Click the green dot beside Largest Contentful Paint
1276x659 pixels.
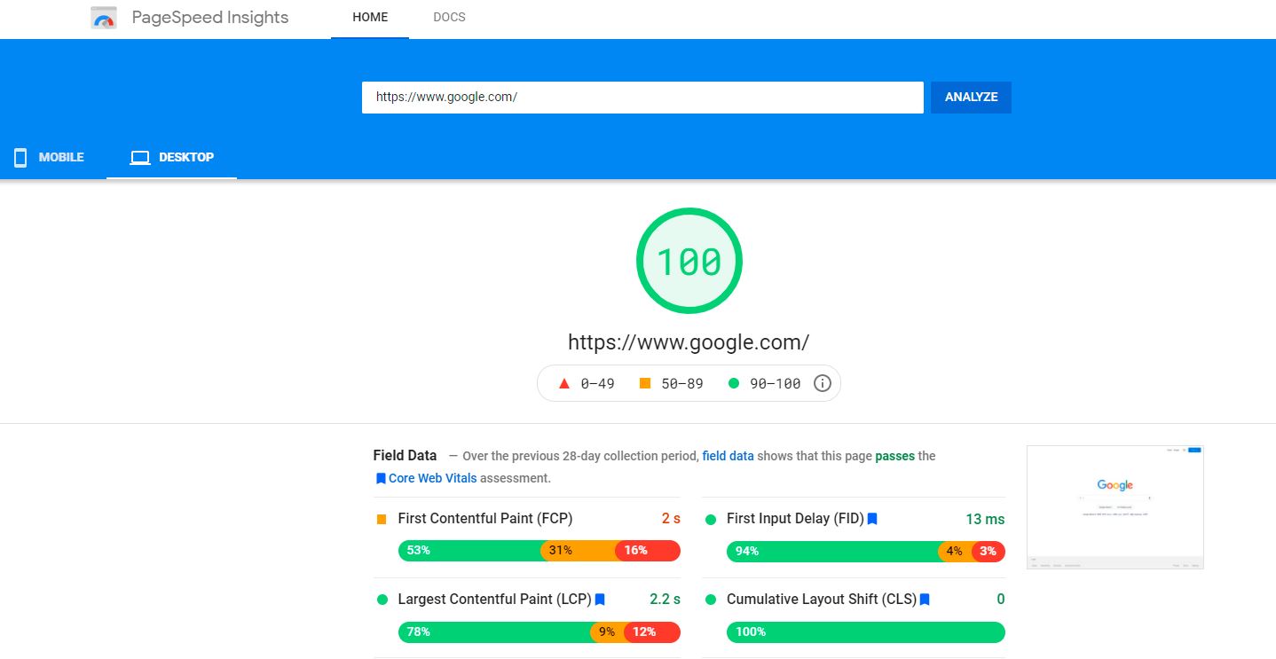point(382,600)
